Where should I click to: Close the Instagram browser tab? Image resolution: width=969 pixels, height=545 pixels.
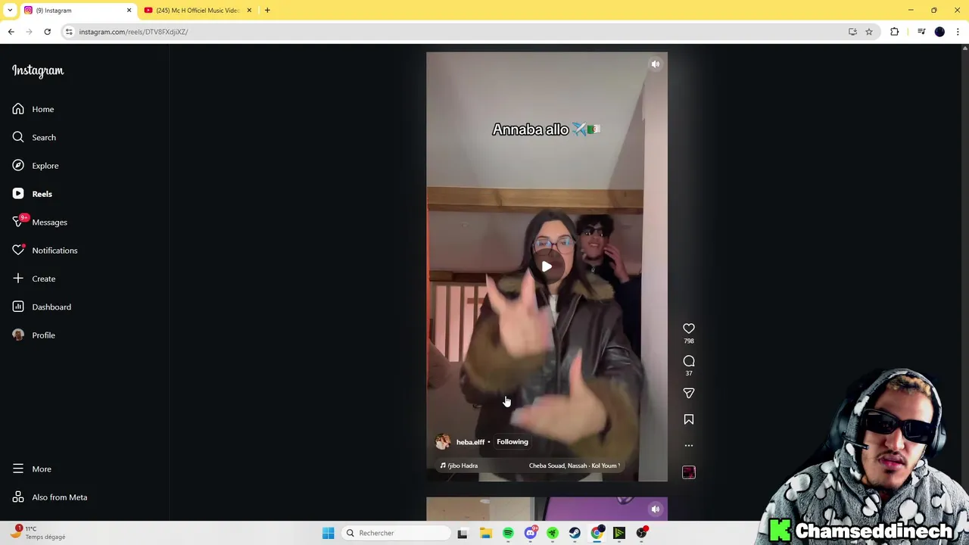coord(129,11)
